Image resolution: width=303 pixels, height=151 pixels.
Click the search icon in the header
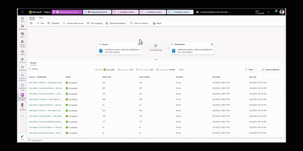pos(268,12)
